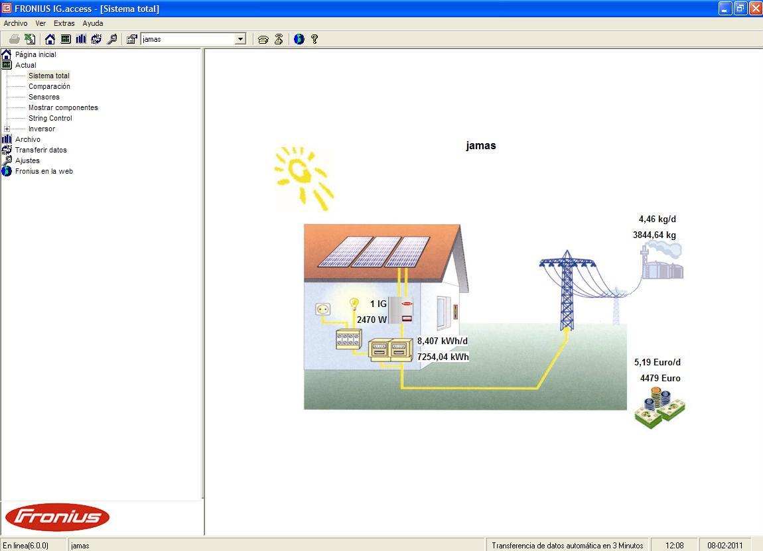Image resolution: width=763 pixels, height=551 pixels.
Task: Click the factory CO2 graphic
Action: 661,260
